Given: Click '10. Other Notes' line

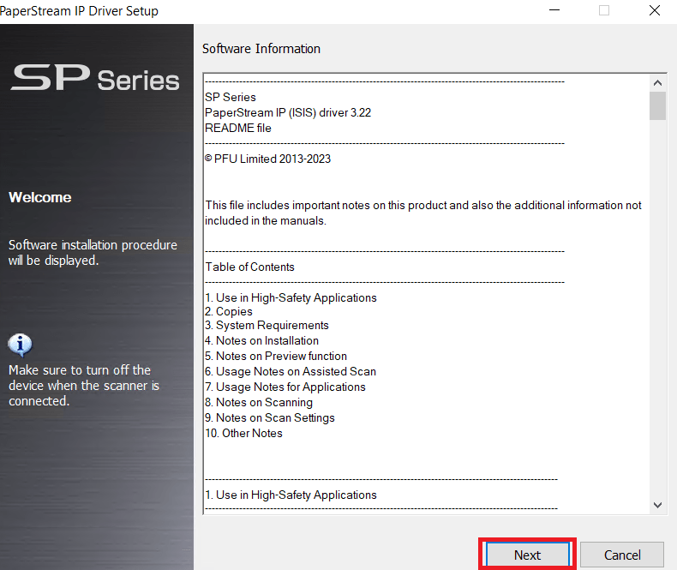Looking at the screenshot, I should point(243,433).
